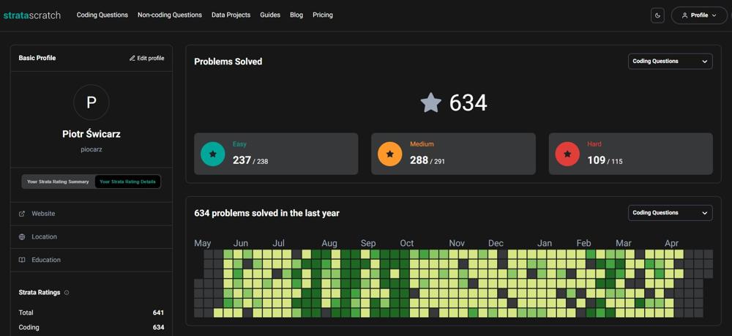Expand Problems Solved Coding Questions dropdown

point(670,61)
